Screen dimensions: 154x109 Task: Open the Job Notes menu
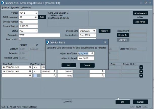coord(26,8)
